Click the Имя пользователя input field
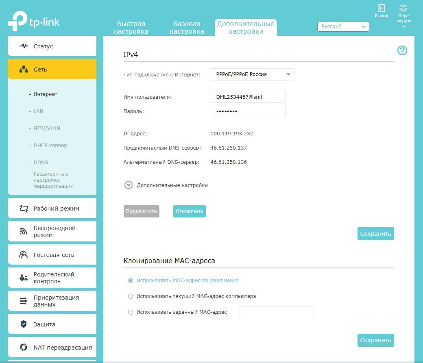The width and height of the screenshot is (423, 363). tap(248, 97)
